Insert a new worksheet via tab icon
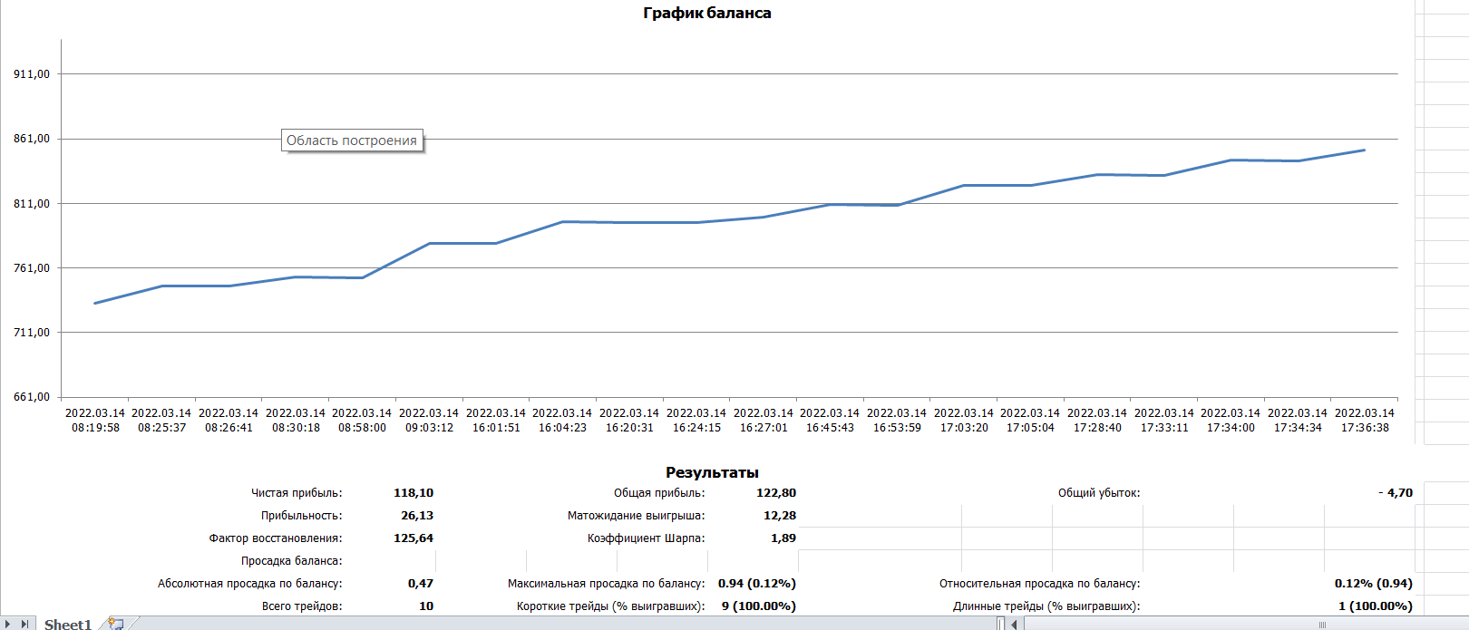Screen dimensions: 1469x630 [x=115, y=624]
